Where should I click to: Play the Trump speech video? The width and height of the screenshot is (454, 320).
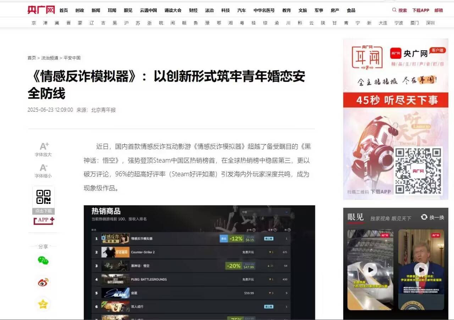421,270
